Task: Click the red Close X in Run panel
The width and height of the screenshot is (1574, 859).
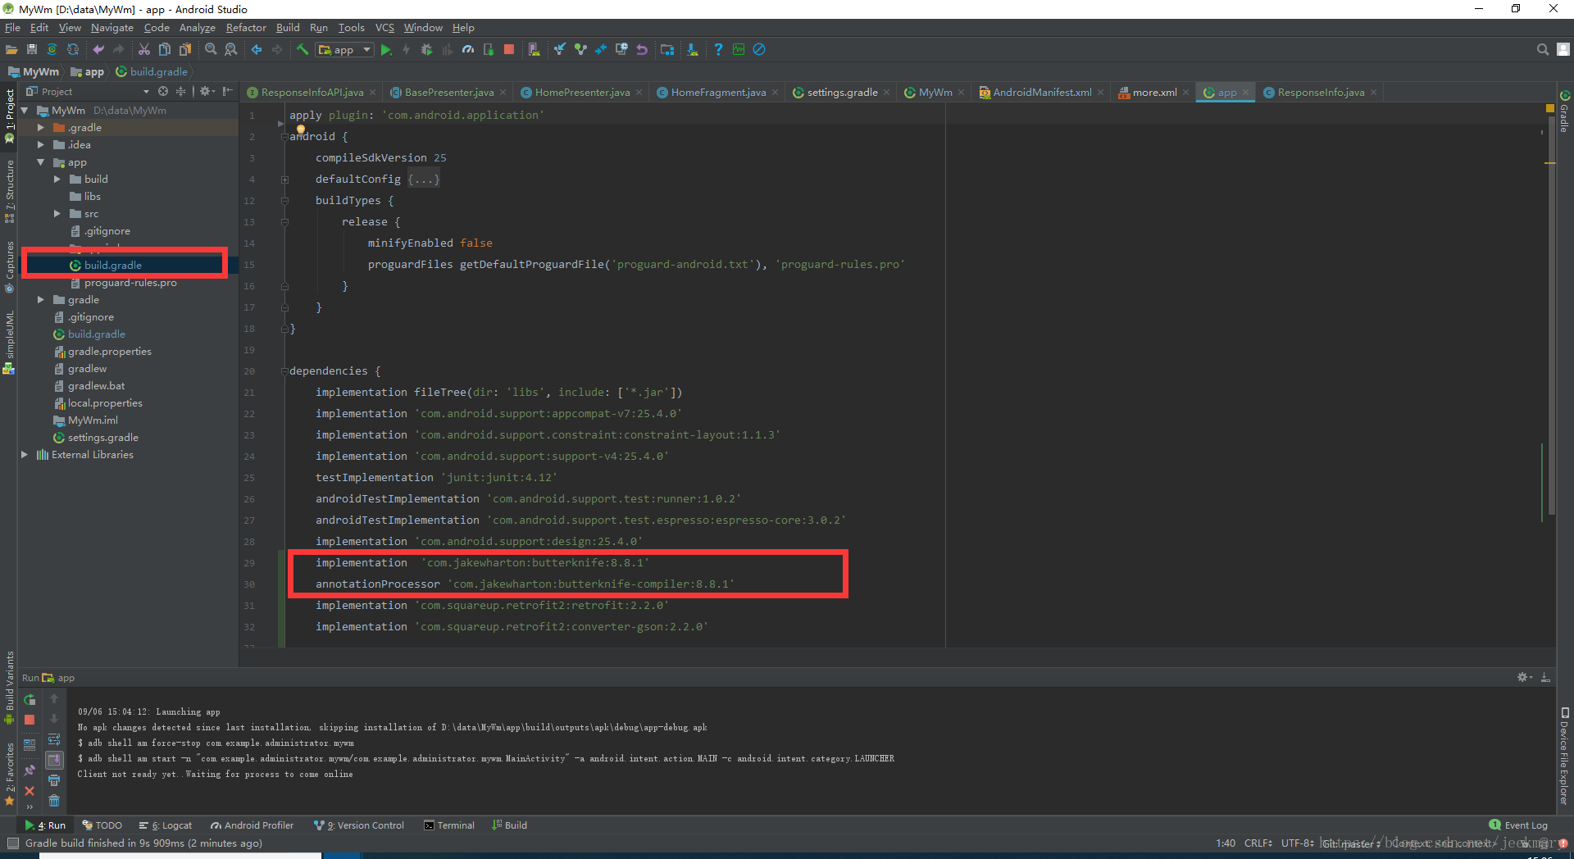Action: pos(30,791)
